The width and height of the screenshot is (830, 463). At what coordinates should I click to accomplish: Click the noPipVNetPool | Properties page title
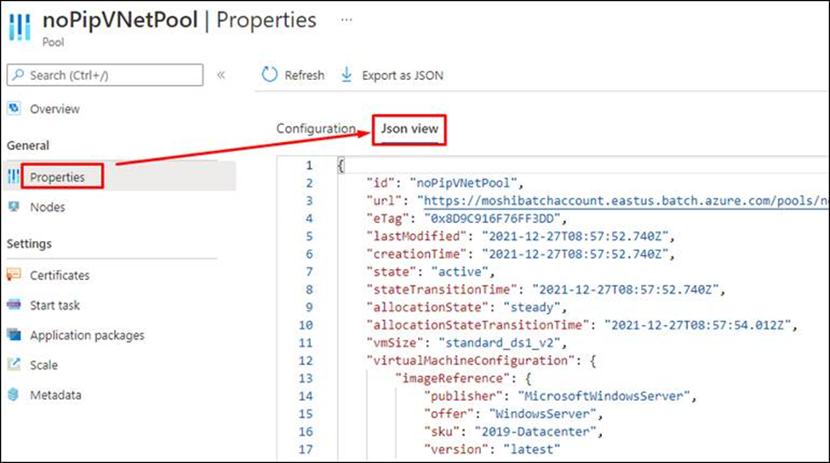(x=180, y=20)
